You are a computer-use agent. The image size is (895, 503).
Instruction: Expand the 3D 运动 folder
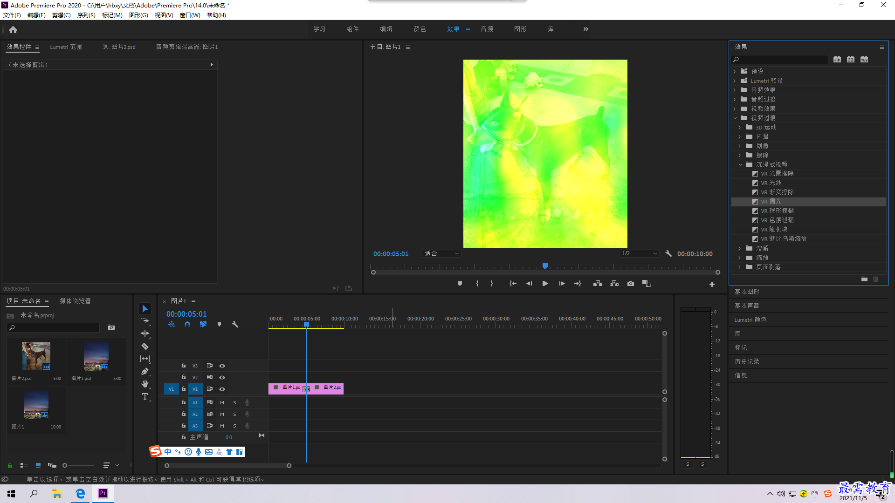click(x=740, y=127)
